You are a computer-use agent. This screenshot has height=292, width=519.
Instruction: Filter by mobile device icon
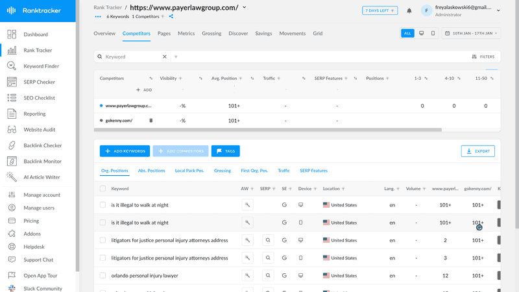[433, 34]
